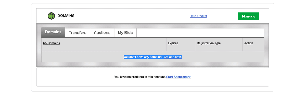Click the 'Get one now.' text
The height and width of the screenshot is (100, 306).
(x=173, y=57)
